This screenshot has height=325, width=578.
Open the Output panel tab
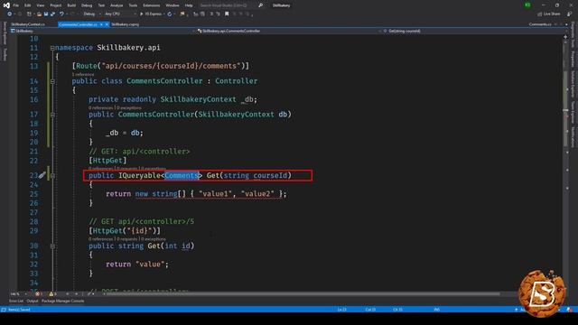tap(33, 301)
